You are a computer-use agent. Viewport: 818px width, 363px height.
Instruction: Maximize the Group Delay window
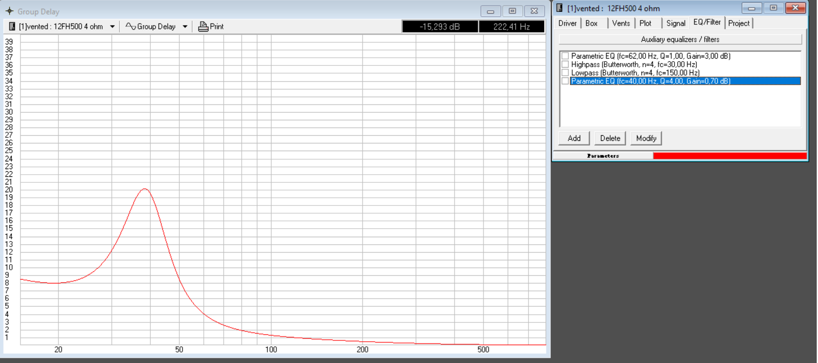point(512,11)
